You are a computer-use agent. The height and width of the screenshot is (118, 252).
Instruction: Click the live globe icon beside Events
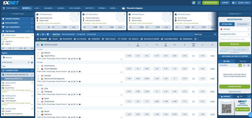tap(32, 62)
